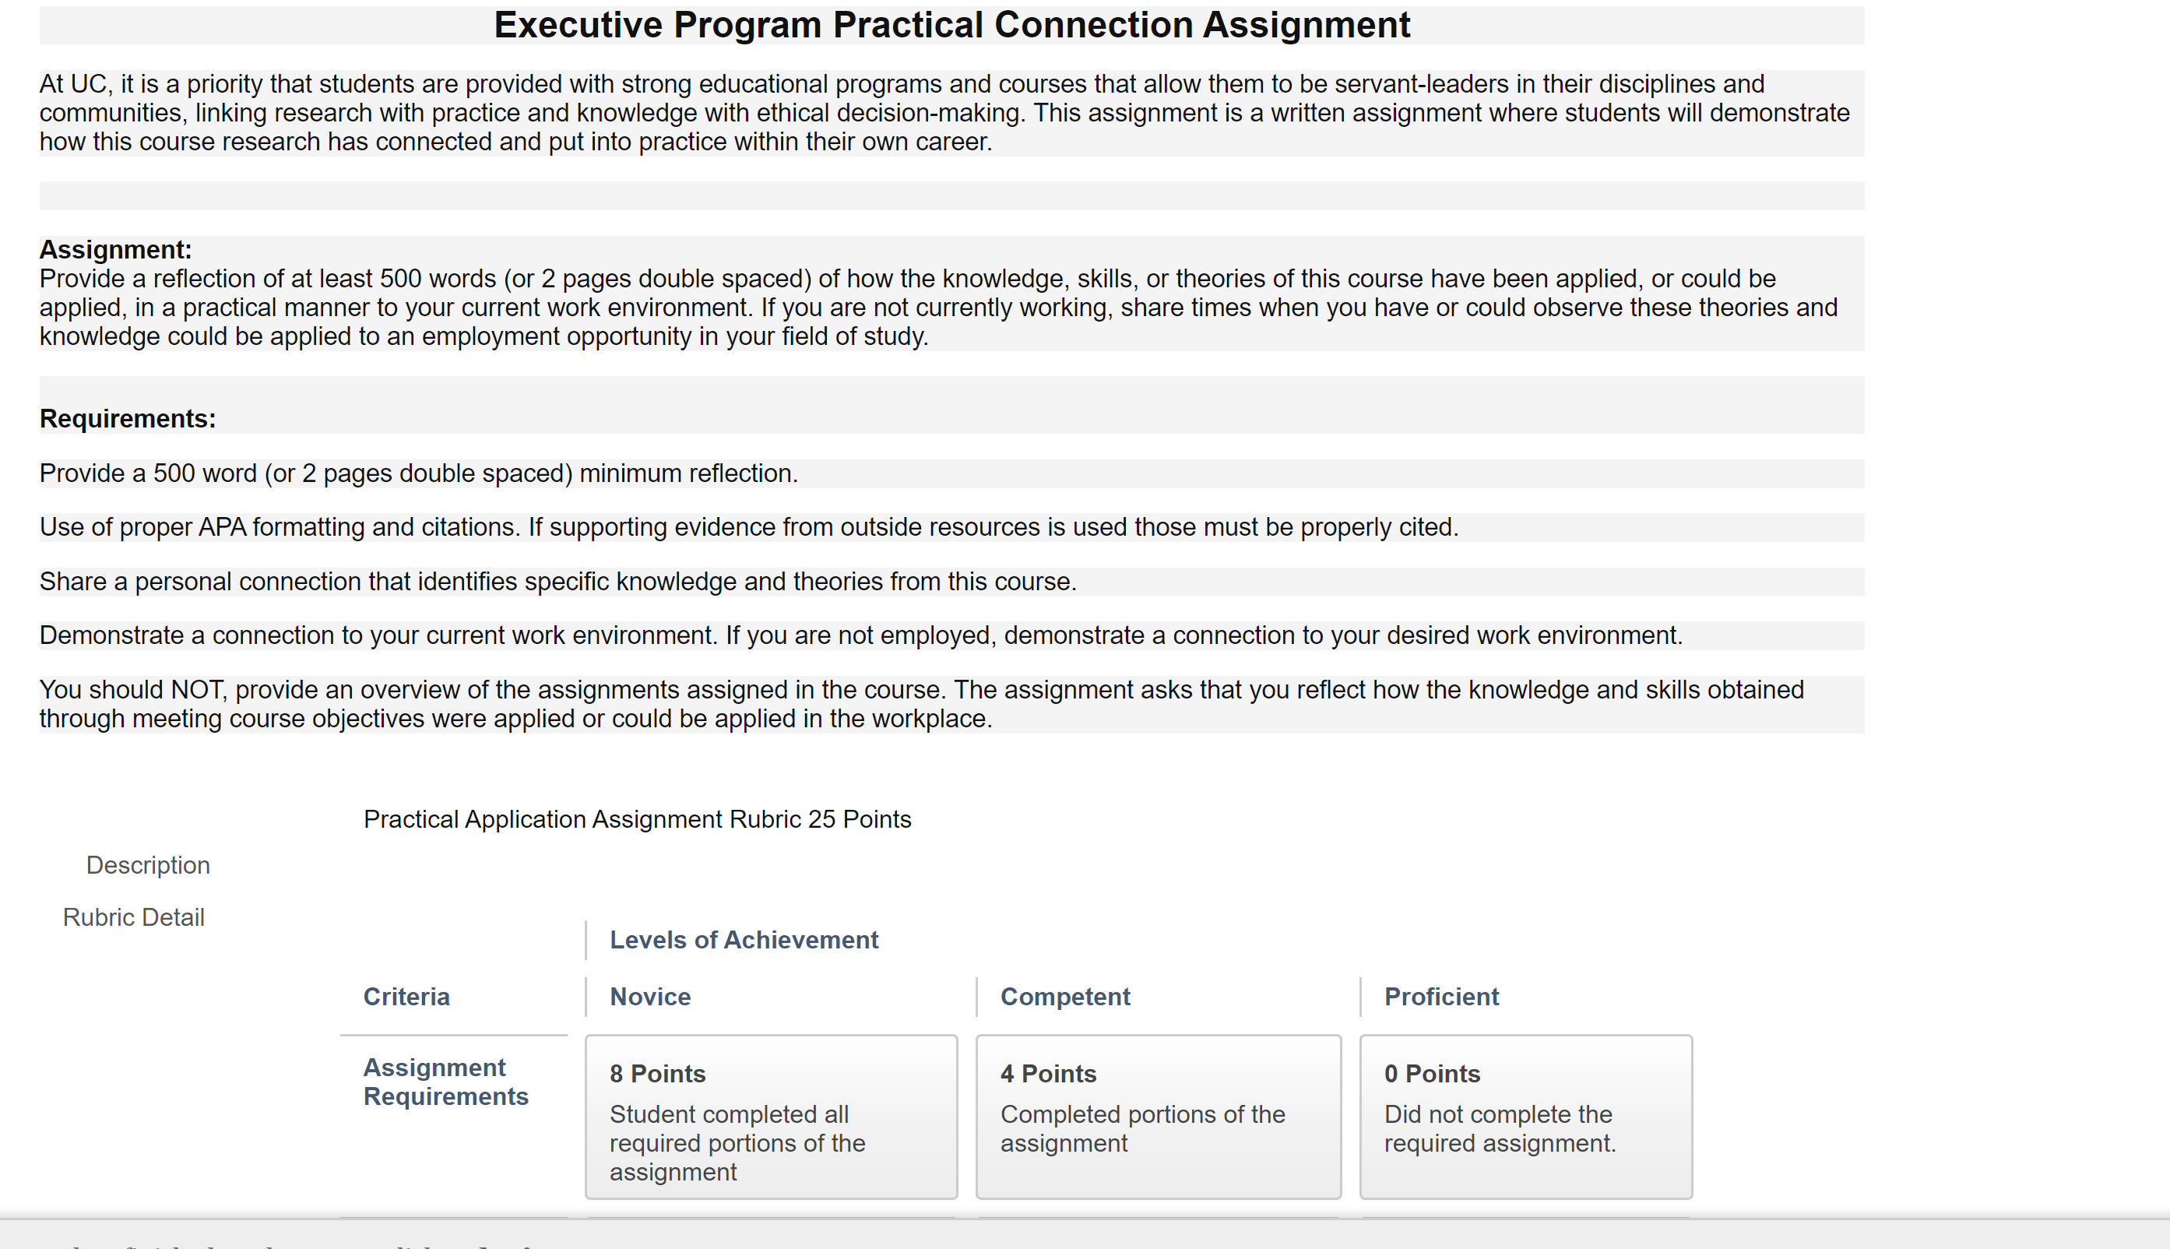Screen dimensions: 2170x1249
Task: Click the 'At UC, it is a priority' intro paragraph
Action: tap(944, 112)
